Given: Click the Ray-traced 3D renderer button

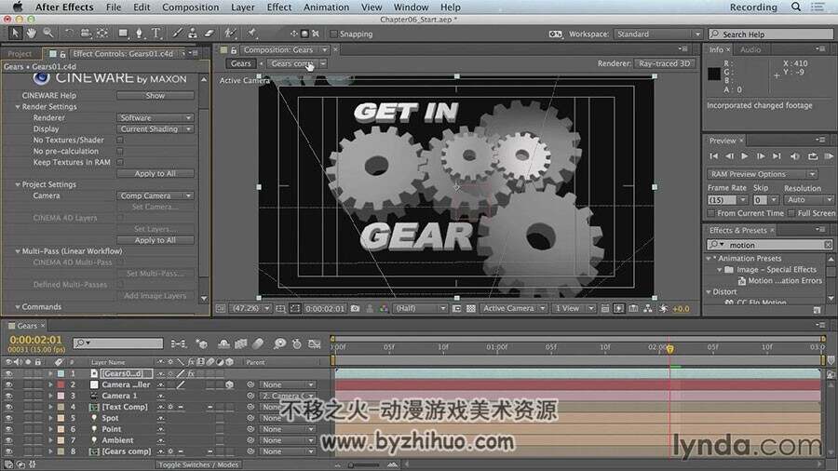Looking at the screenshot, I should tap(665, 63).
